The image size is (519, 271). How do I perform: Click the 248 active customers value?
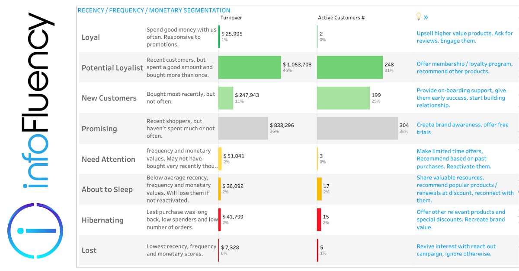[389, 64]
